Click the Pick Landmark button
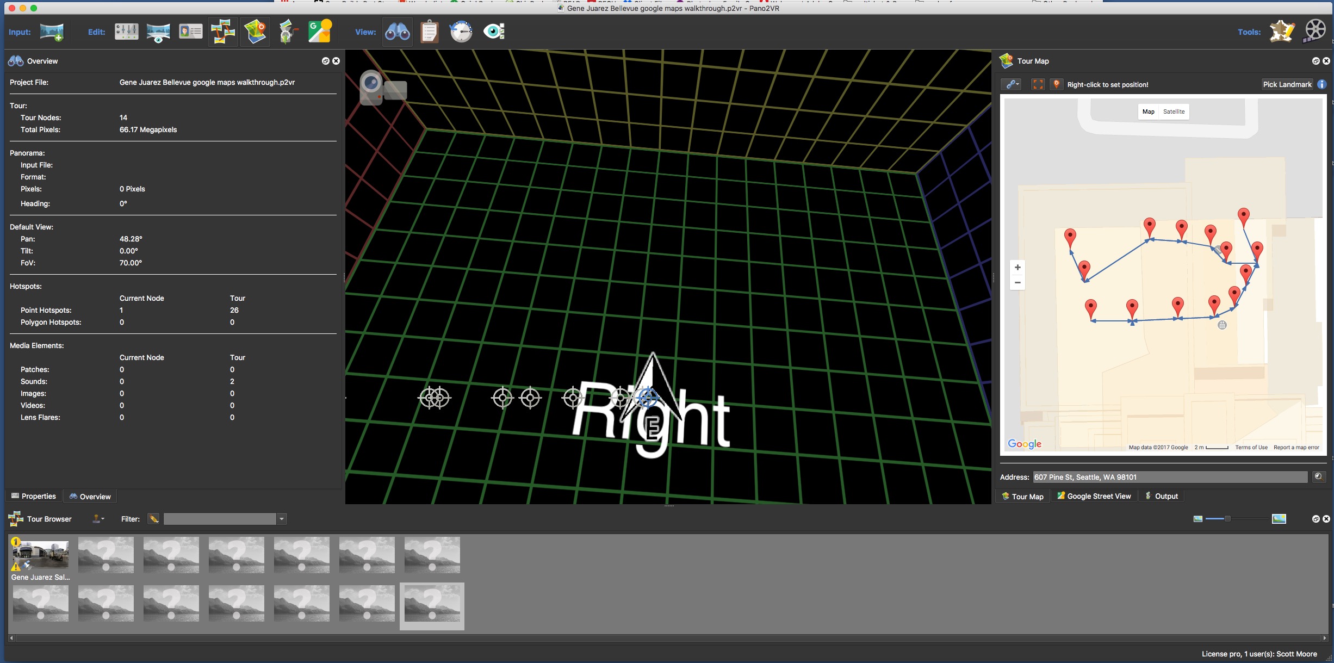 1287,84
